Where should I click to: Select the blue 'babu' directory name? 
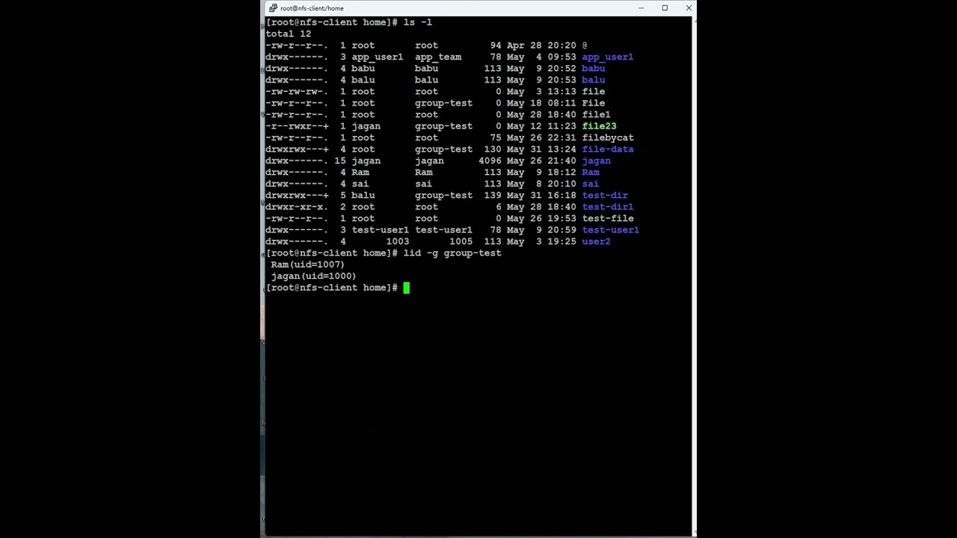click(593, 68)
